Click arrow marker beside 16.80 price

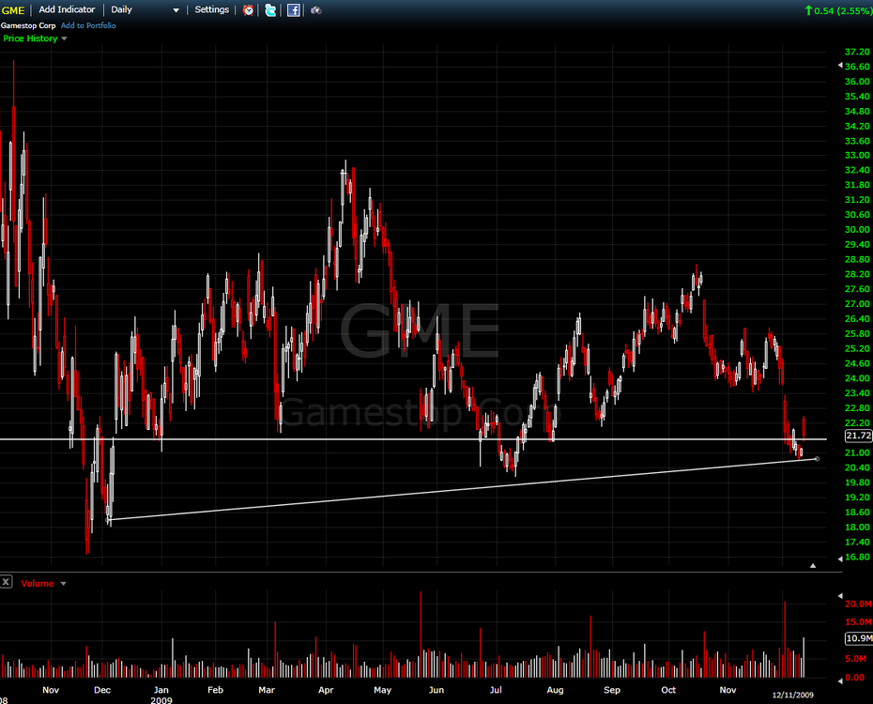(x=840, y=559)
